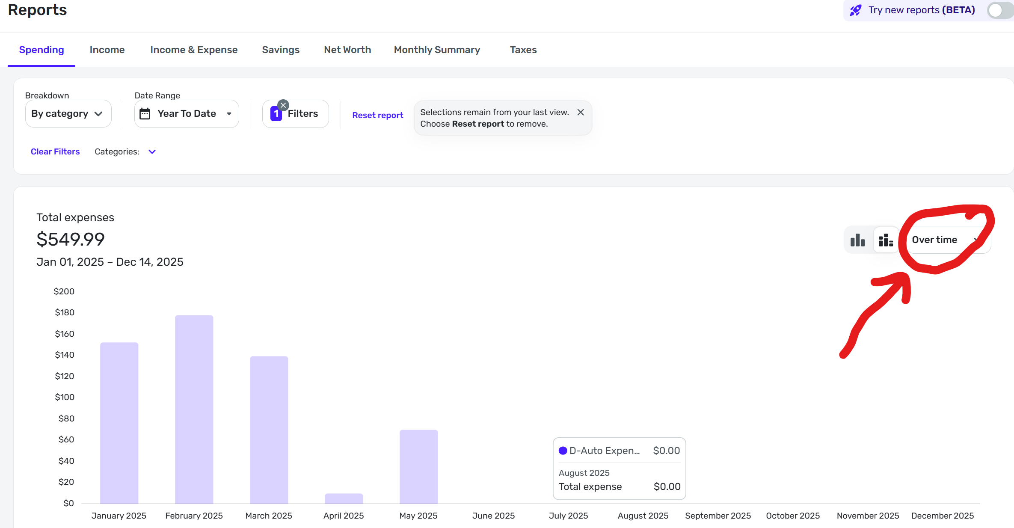
Task: Open the By category breakdown dropdown
Action: pos(68,114)
